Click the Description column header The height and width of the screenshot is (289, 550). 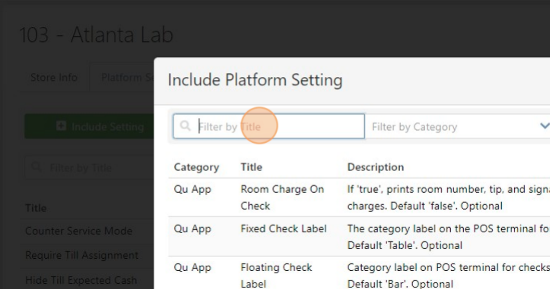(376, 167)
